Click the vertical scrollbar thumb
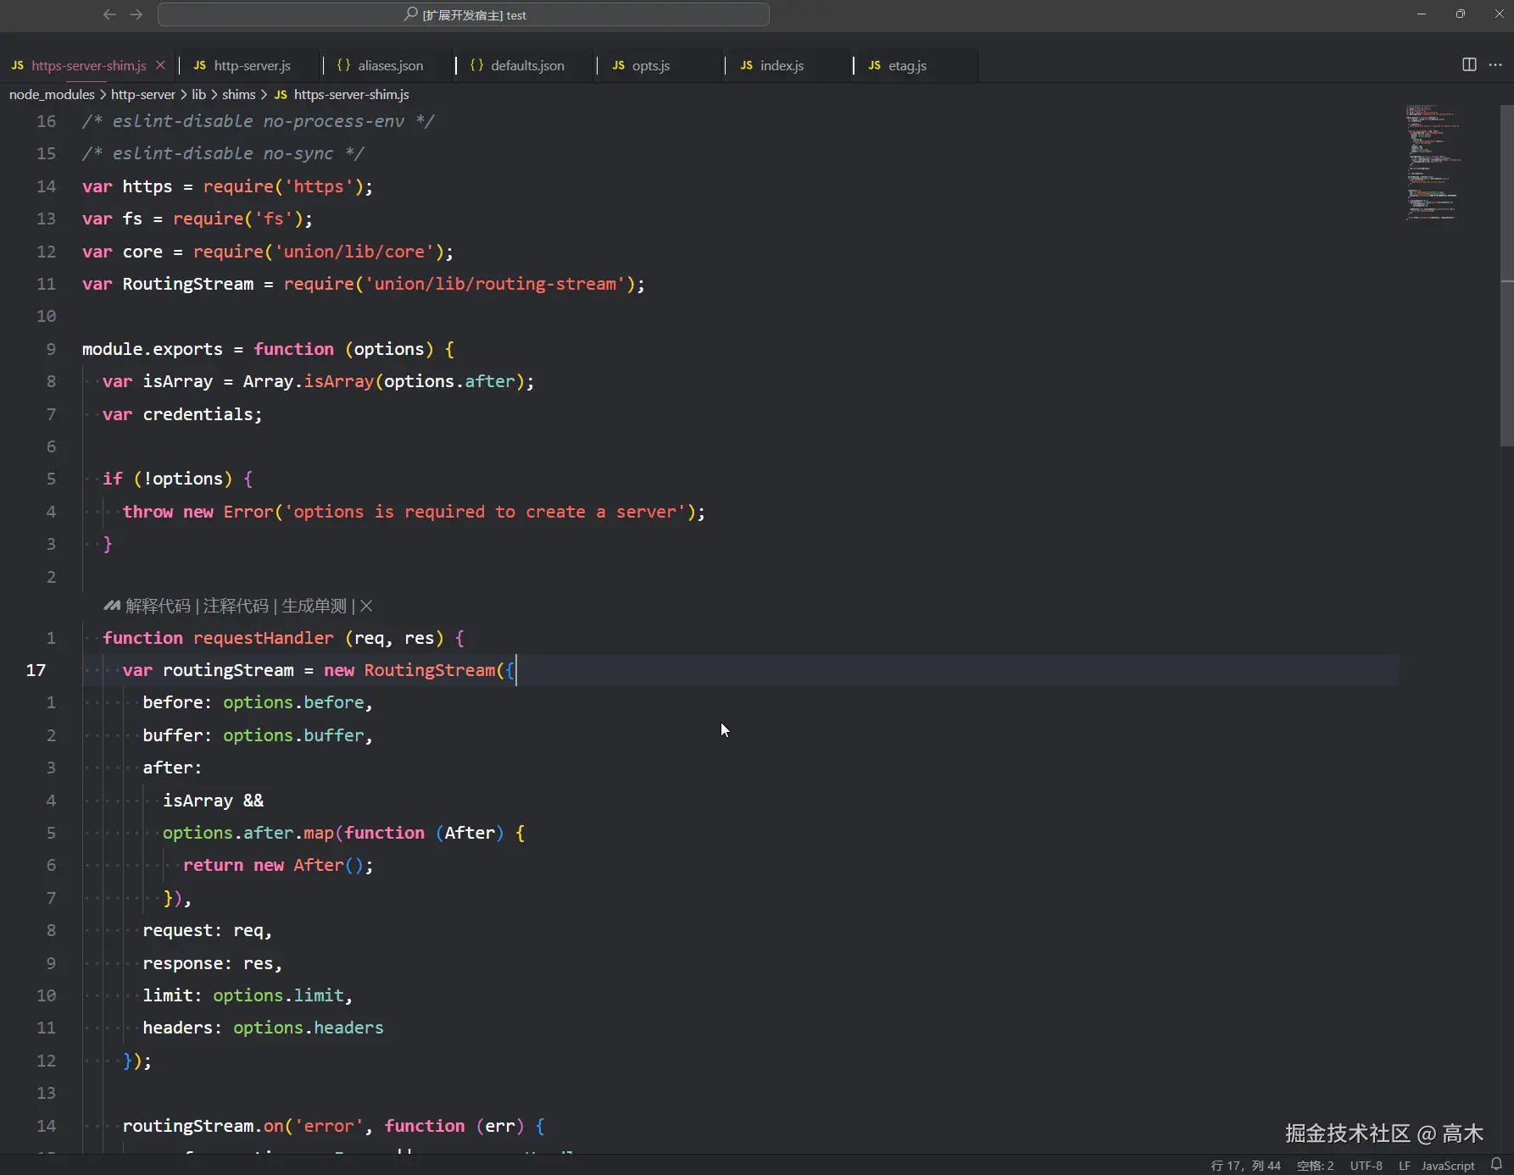1514x1175 pixels. pos(1506,276)
